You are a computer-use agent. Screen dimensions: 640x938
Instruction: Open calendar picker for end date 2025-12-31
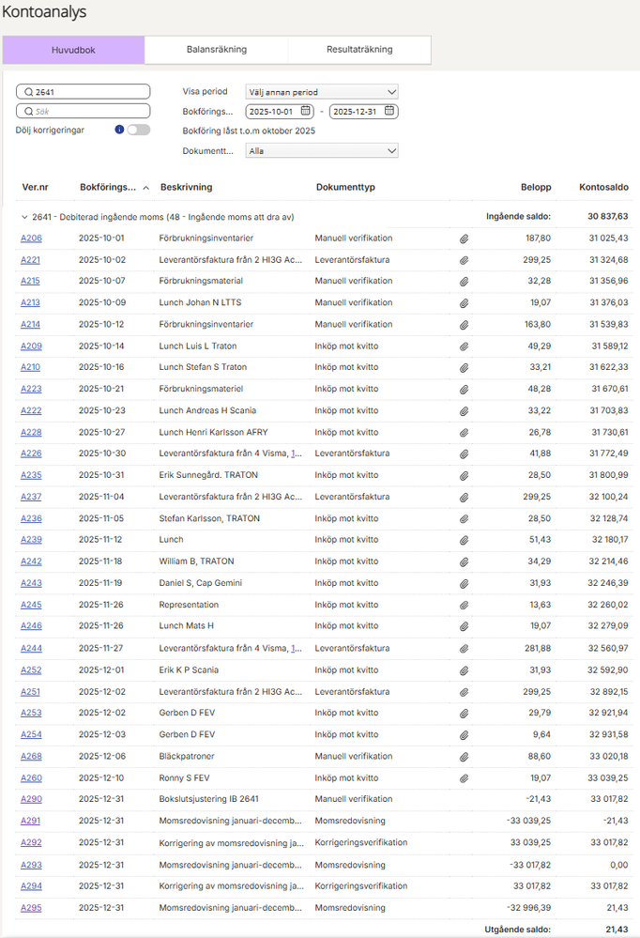pos(389,111)
